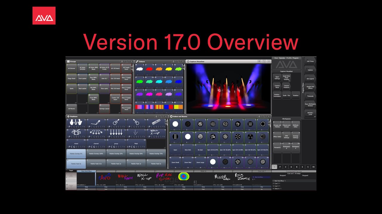
Task: Select the microphone position palette 43
Action: pos(96,123)
